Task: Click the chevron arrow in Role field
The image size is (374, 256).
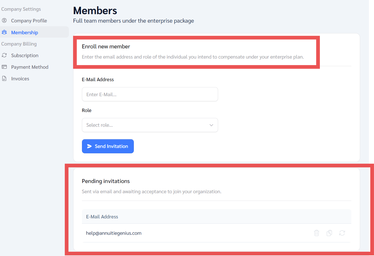Action: pyautogui.click(x=211, y=125)
